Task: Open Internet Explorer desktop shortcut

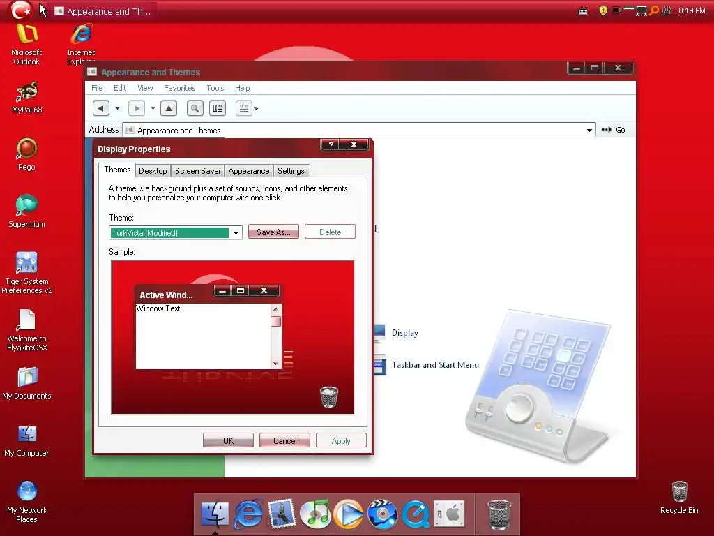Action: pyautogui.click(x=81, y=44)
